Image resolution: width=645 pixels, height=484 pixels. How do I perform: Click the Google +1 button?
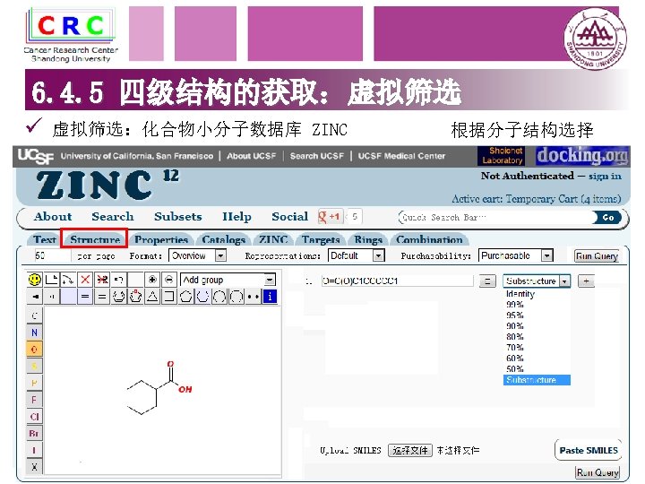pos(329,217)
